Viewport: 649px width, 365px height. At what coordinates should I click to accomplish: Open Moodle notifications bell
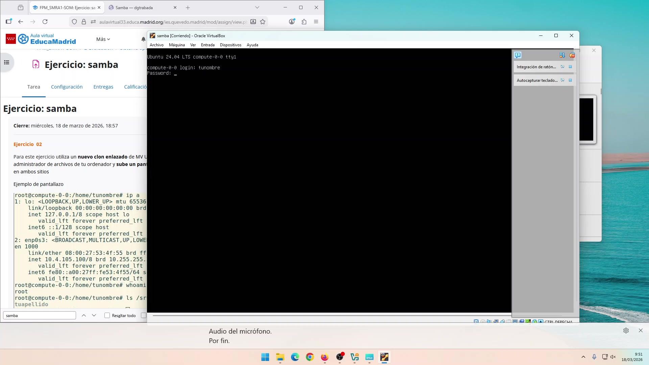[143, 39]
